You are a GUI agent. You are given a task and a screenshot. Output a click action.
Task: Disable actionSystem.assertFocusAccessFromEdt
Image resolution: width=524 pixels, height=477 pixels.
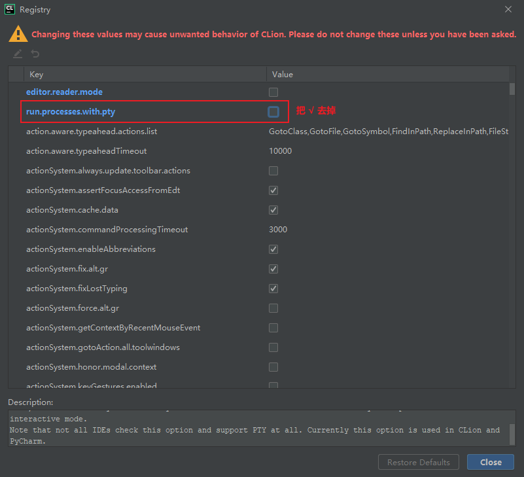coord(273,190)
